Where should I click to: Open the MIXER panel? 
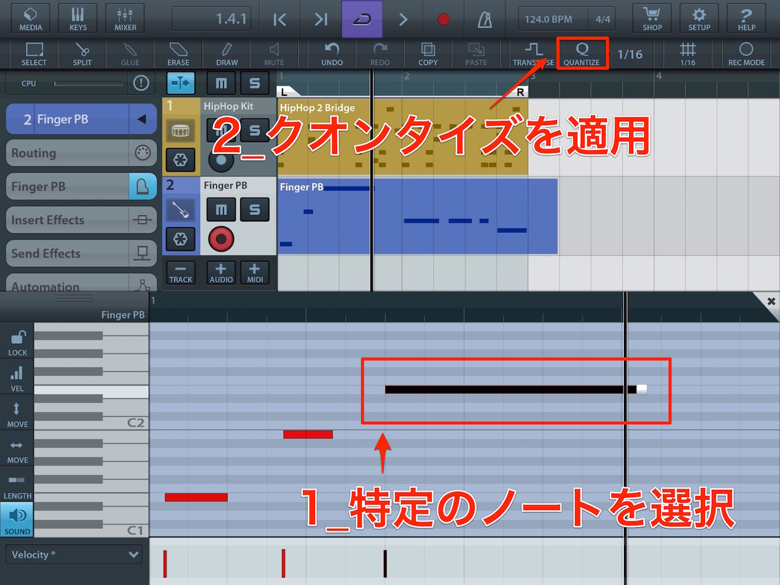click(125, 18)
